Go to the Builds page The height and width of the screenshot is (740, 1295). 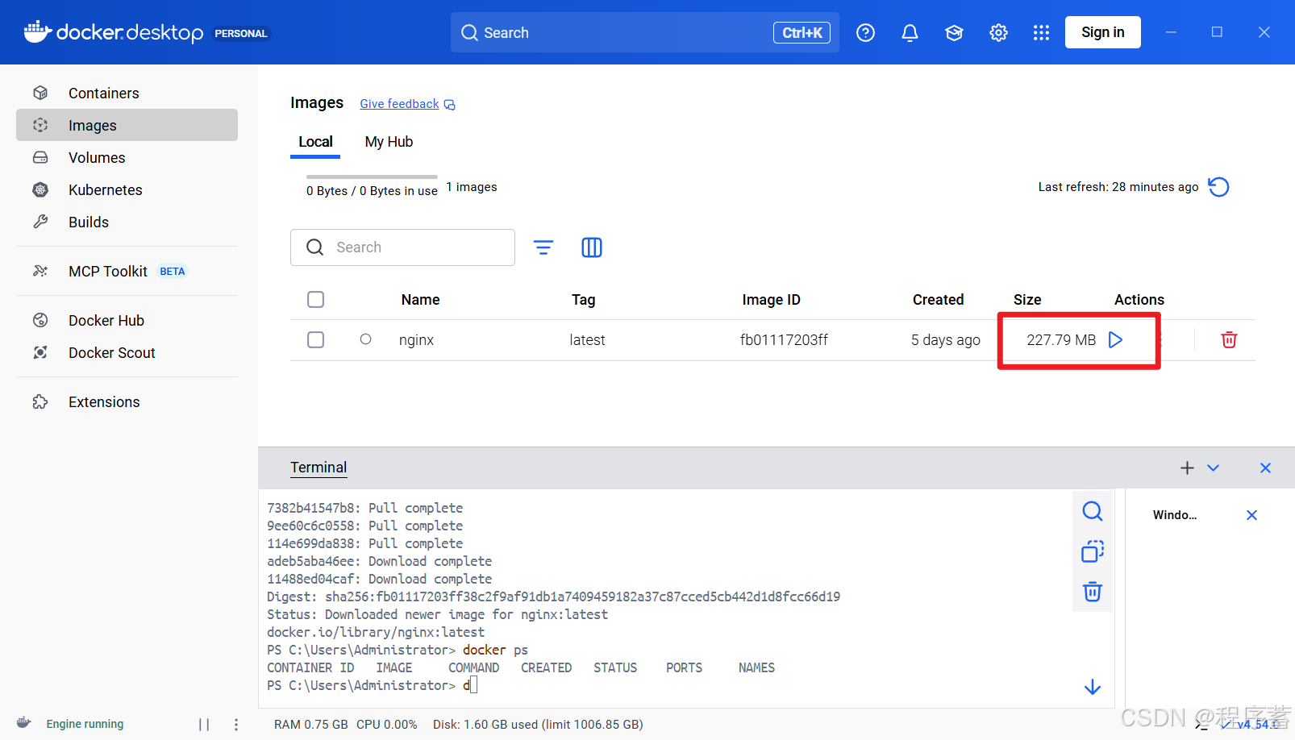(127, 222)
